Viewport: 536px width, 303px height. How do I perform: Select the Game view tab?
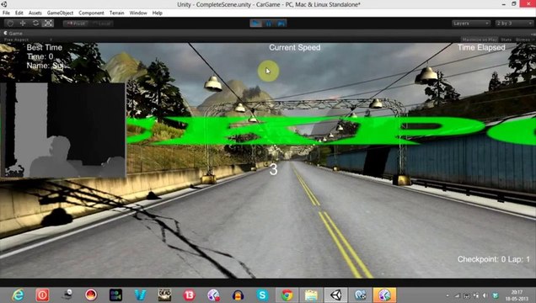[x=13, y=33]
